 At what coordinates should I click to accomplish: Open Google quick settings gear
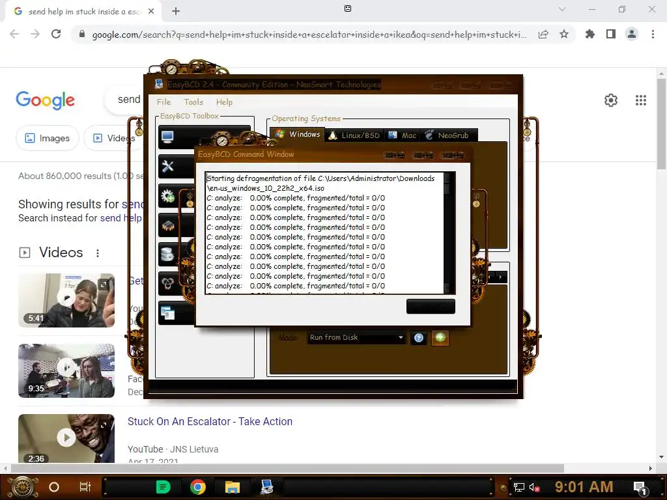click(611, 100)
